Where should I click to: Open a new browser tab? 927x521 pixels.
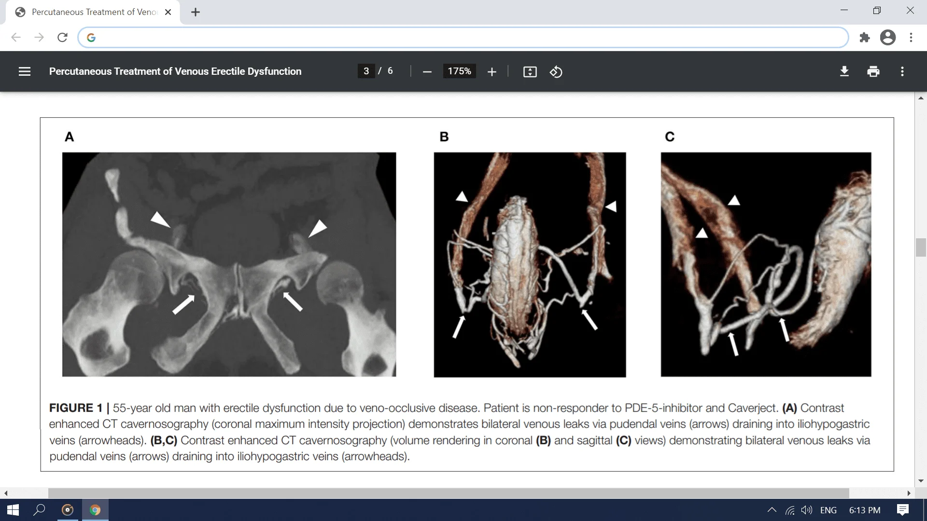pyautogui.click(x=195, y=12)
